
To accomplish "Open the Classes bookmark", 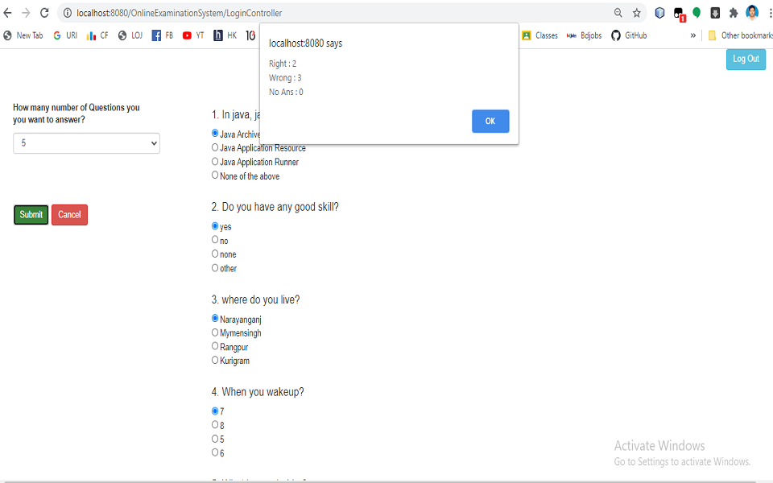I will coord(539,35).
